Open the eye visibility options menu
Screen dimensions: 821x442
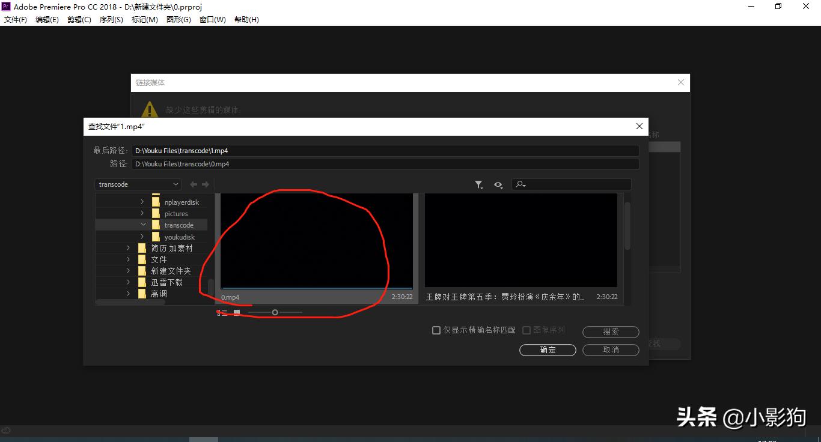click(x=498, y=185)
